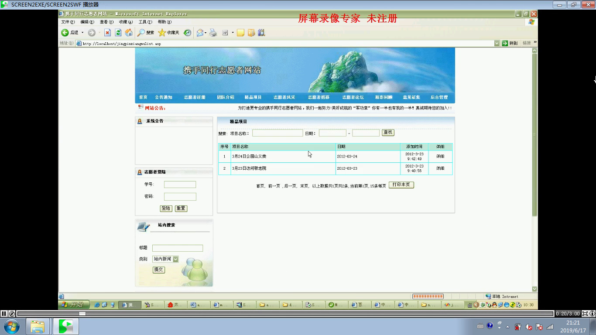Open the 收藏(A) menu
This screenshot has height=335, width=596.
[x=126, y=22]
